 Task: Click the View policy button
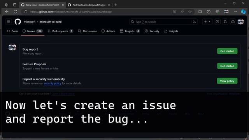coord(227,81)
